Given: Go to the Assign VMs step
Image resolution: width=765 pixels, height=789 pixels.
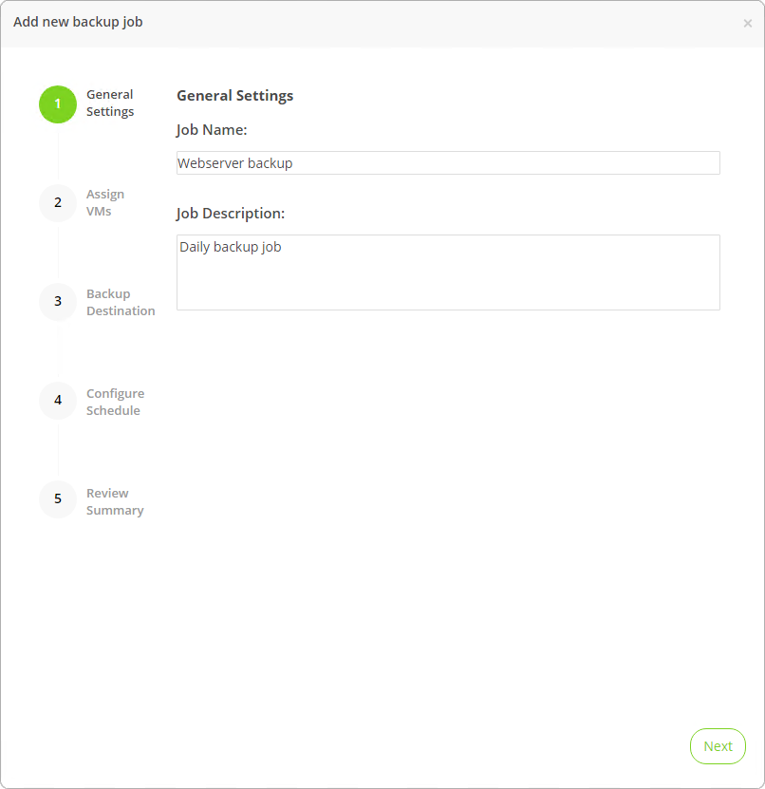Looking at the screenshot, I should click(x=105, y=203).
